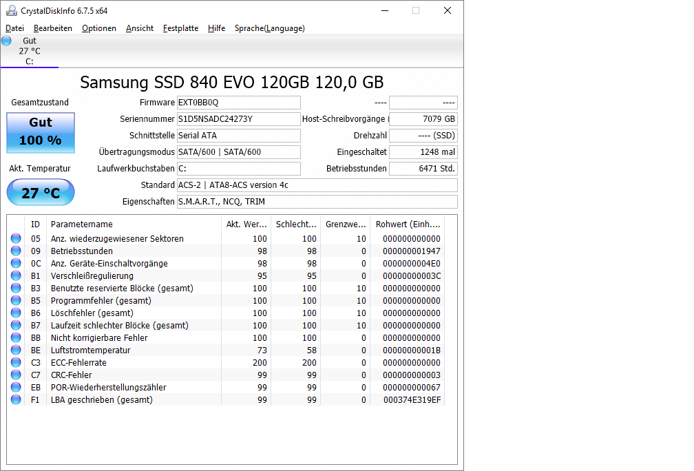
Task: Click status orb for Nicht korrigierbare Fehler row
Action: point(16,337)
